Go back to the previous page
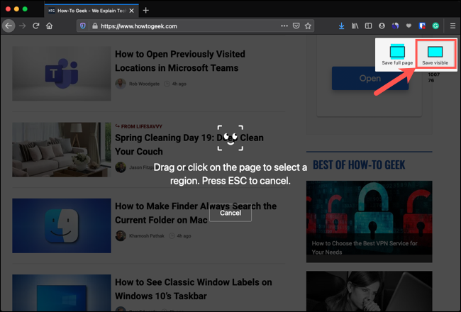The image size is (461, 312). tap(9, 26)
